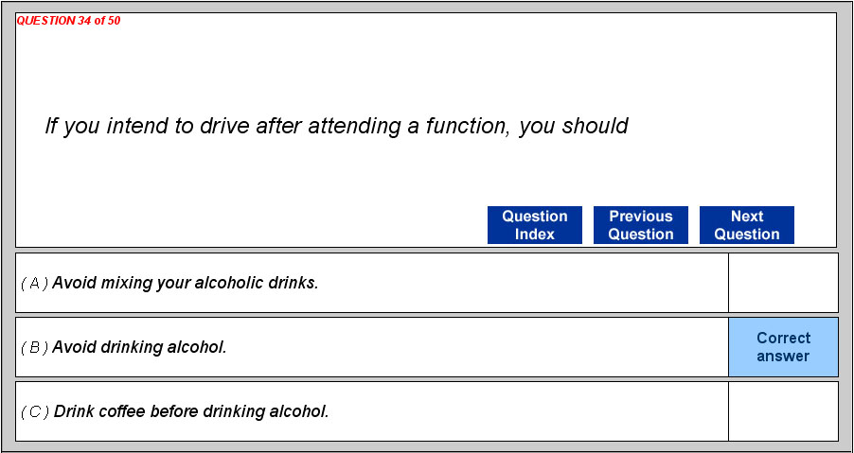
Task: Click the question text about driving after a function
Action: 336,126
